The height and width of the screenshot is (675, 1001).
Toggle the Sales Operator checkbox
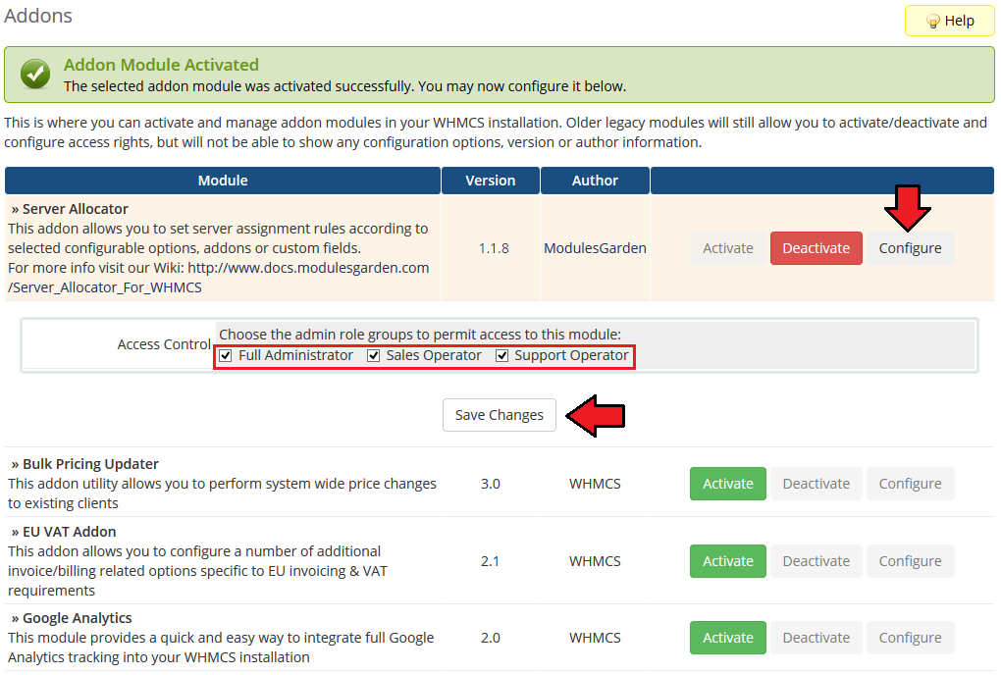[374, 356]
